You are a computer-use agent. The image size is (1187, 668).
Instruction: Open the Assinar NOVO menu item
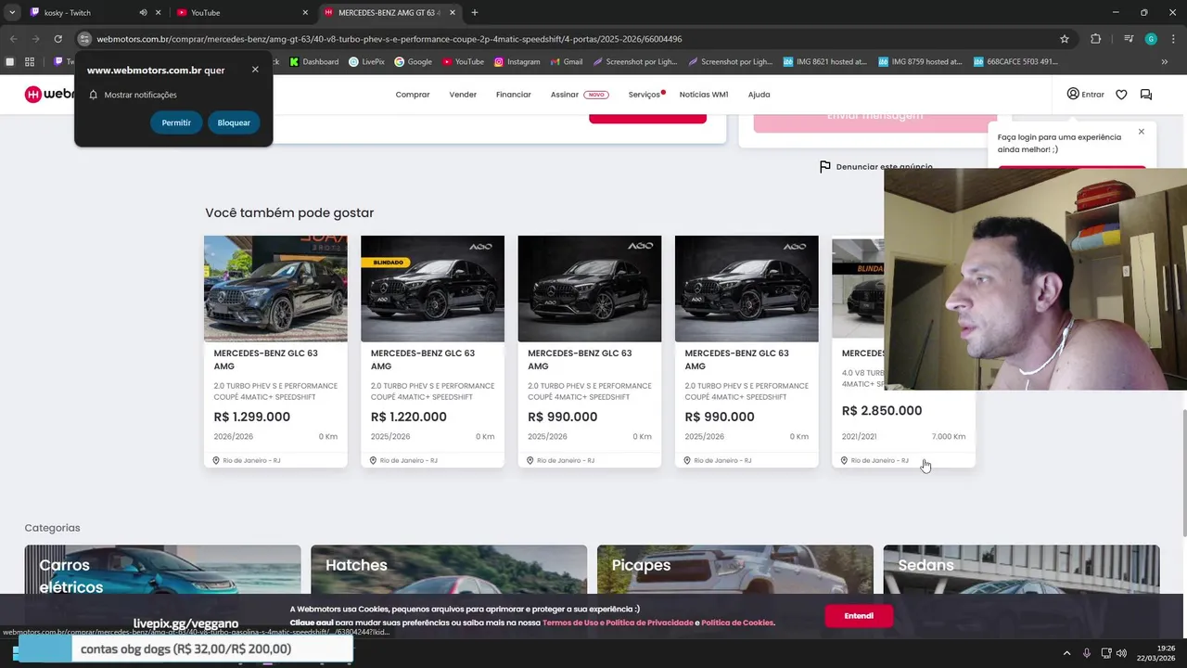tap(580, 95)
